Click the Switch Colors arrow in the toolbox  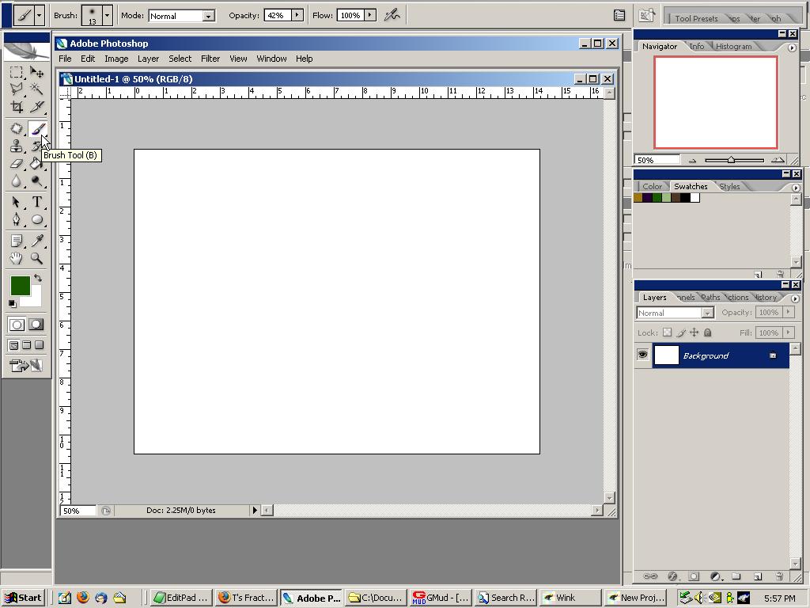pos(36,277)
